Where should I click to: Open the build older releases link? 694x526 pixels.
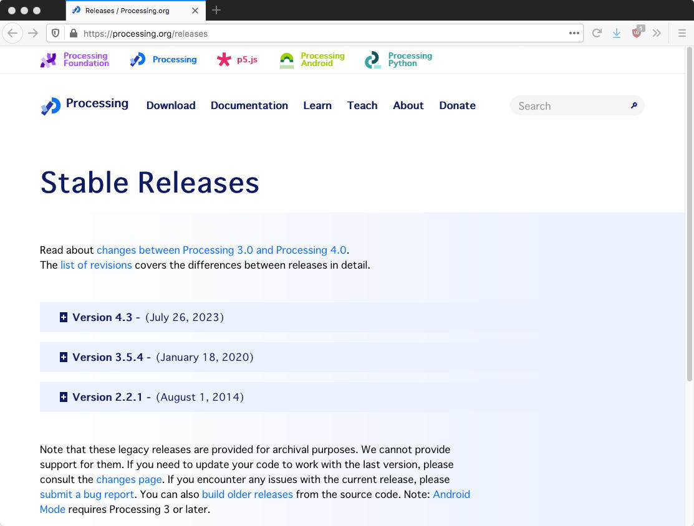pyautogui.click(x=248, y=495)
